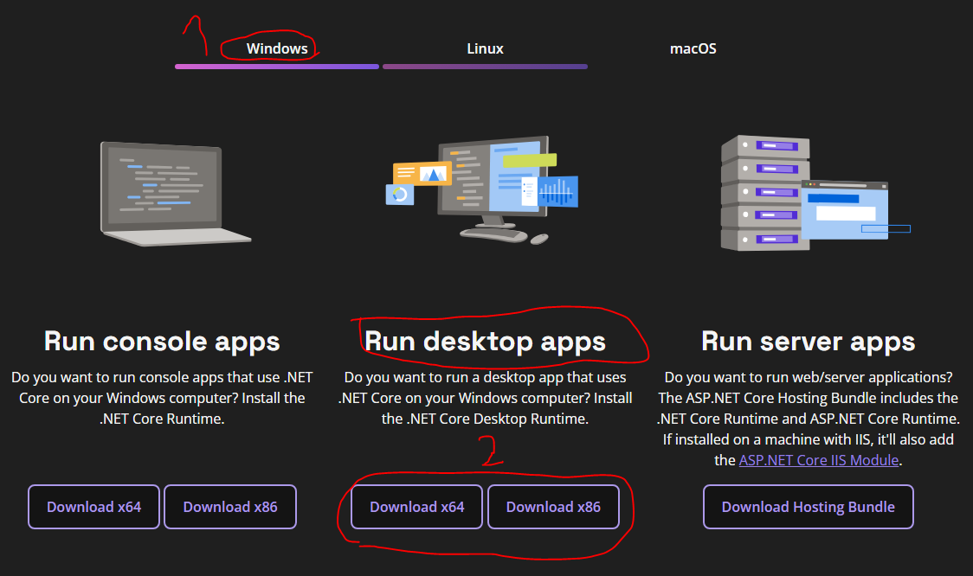Open the ASP.NET Core IIS Module link
Viewport: 973px width, 576px height.
[x=819, y=460]
